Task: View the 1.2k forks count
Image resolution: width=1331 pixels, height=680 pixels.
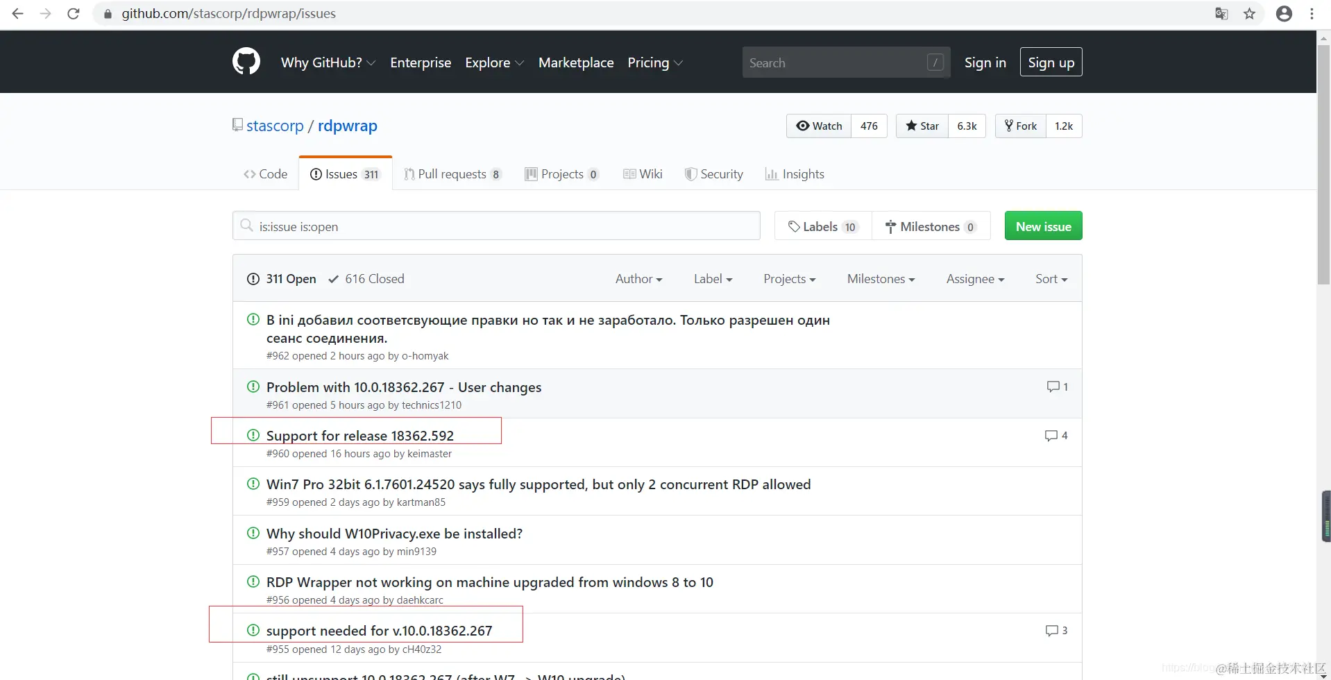Action: 1065,126
